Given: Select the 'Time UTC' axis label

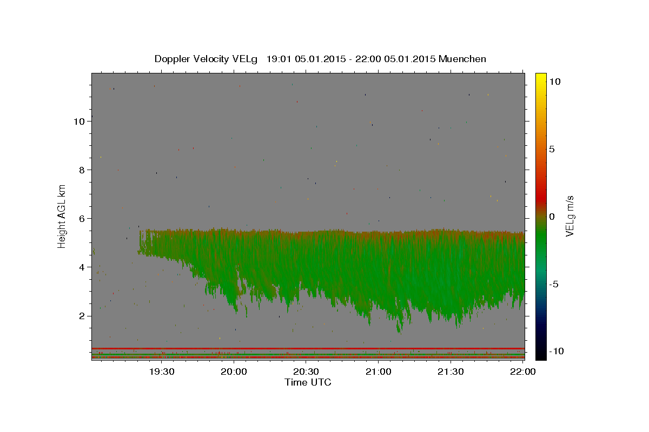Looking at the screenshot, I should (308, 382).
